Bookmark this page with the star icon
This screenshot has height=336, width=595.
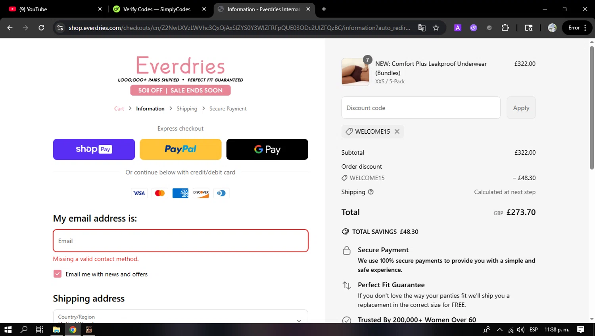coord(436,28)
